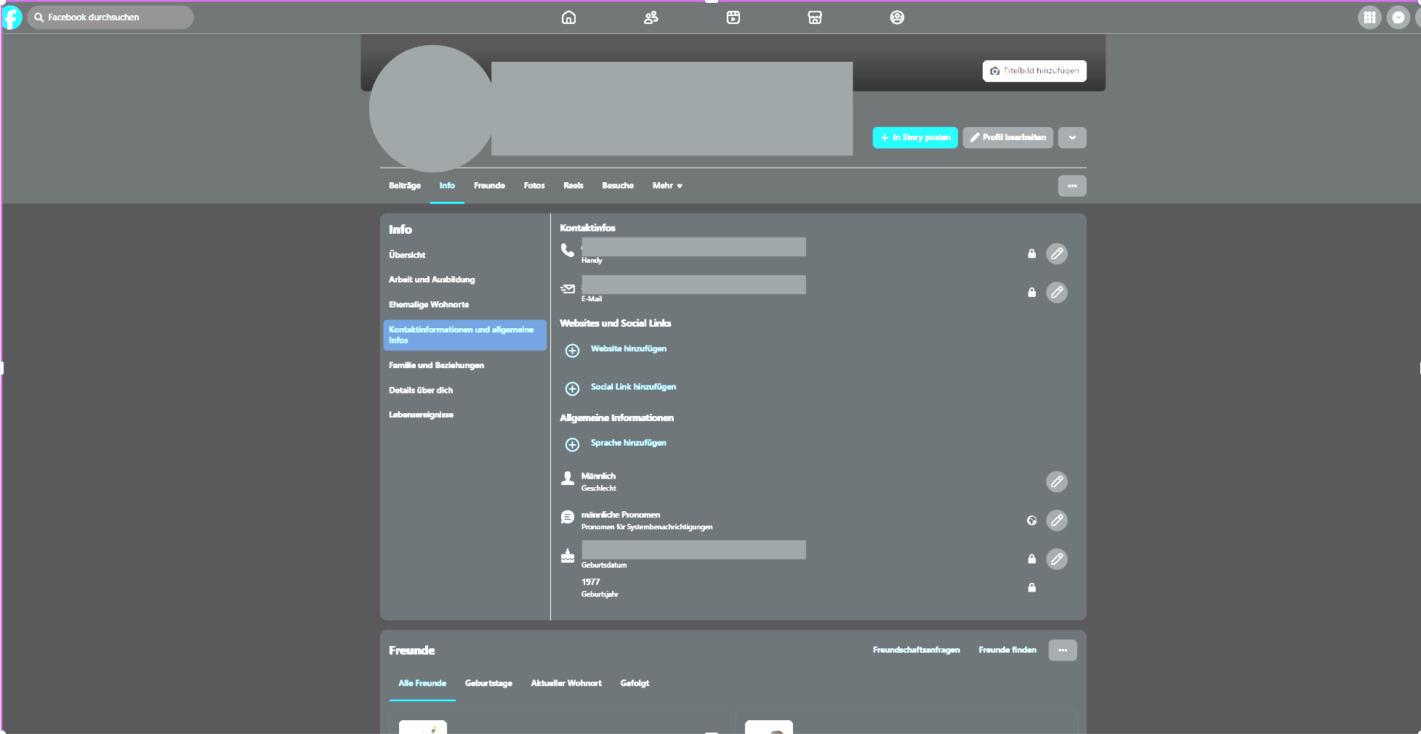The height and width of the screenshot is (734, 1421).
Task: Change privacy lock of Geburtsdatum
Action: point(1031,559)
